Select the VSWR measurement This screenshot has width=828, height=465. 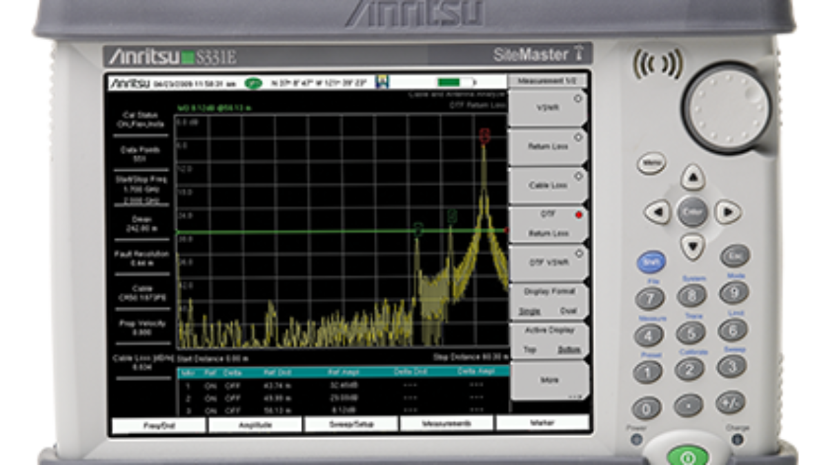548,108
